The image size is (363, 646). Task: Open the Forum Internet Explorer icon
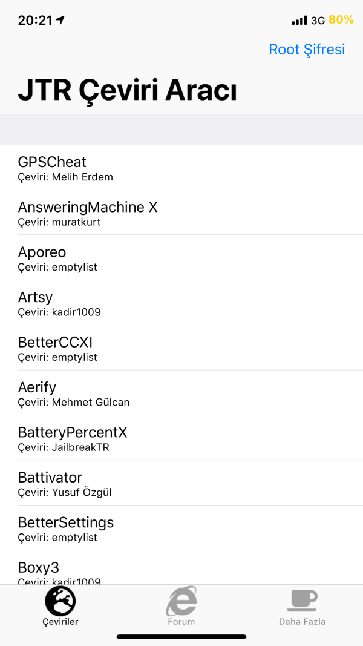tap(181, 601)
